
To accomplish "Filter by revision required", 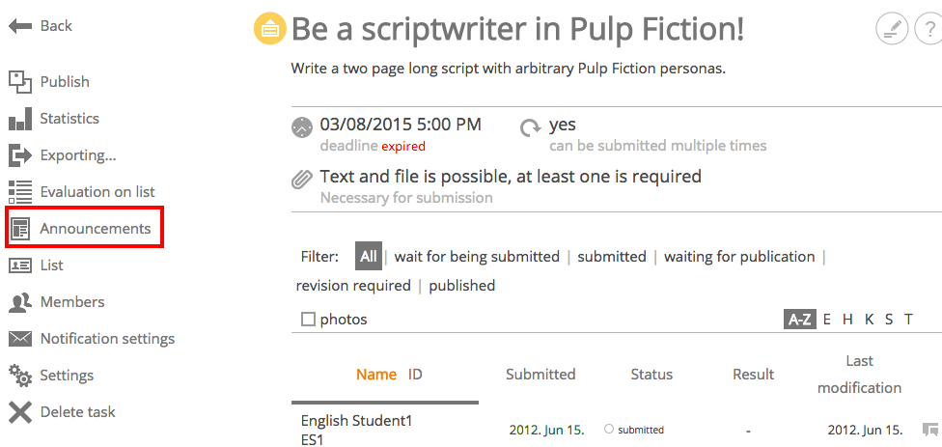I will click(x=353, y=286).
